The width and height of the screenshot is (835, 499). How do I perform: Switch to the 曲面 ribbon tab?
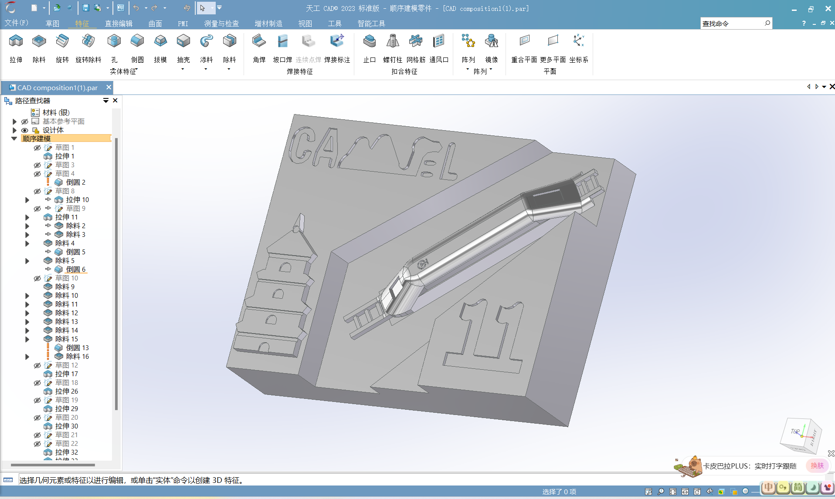[155, 24]
